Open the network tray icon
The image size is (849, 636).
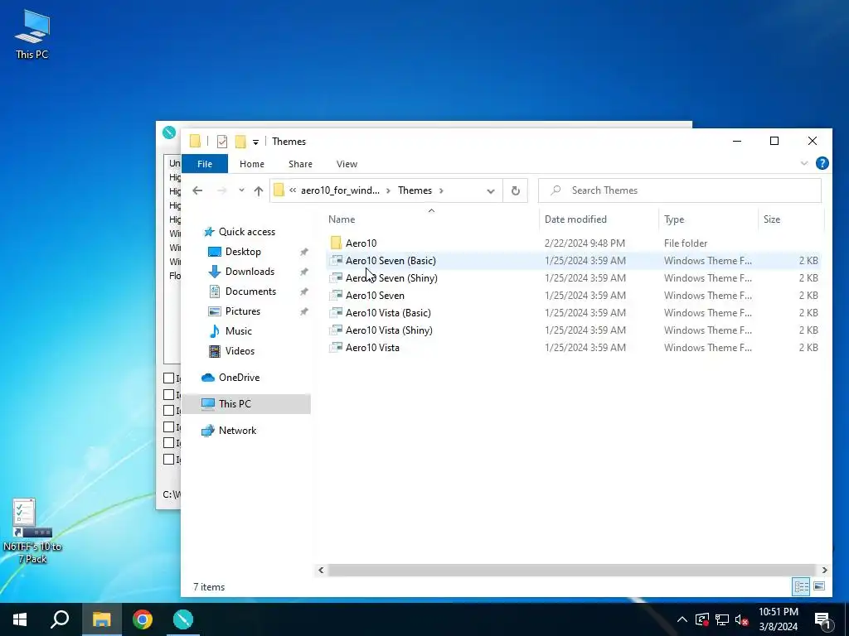722,619
